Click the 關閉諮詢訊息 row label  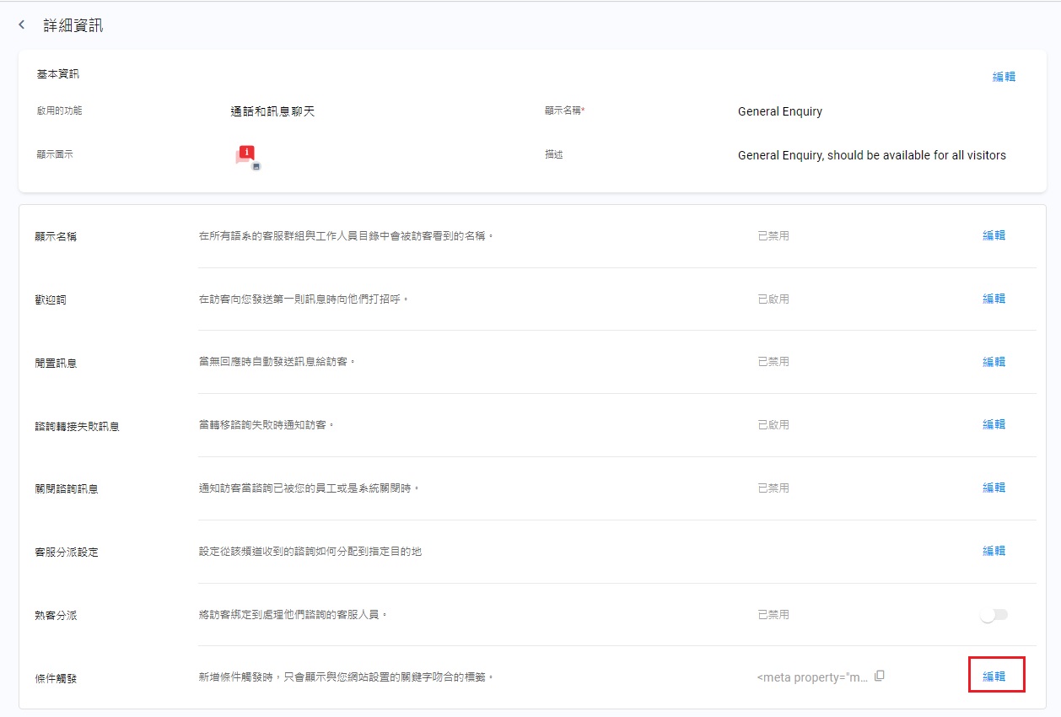[67, 489]
